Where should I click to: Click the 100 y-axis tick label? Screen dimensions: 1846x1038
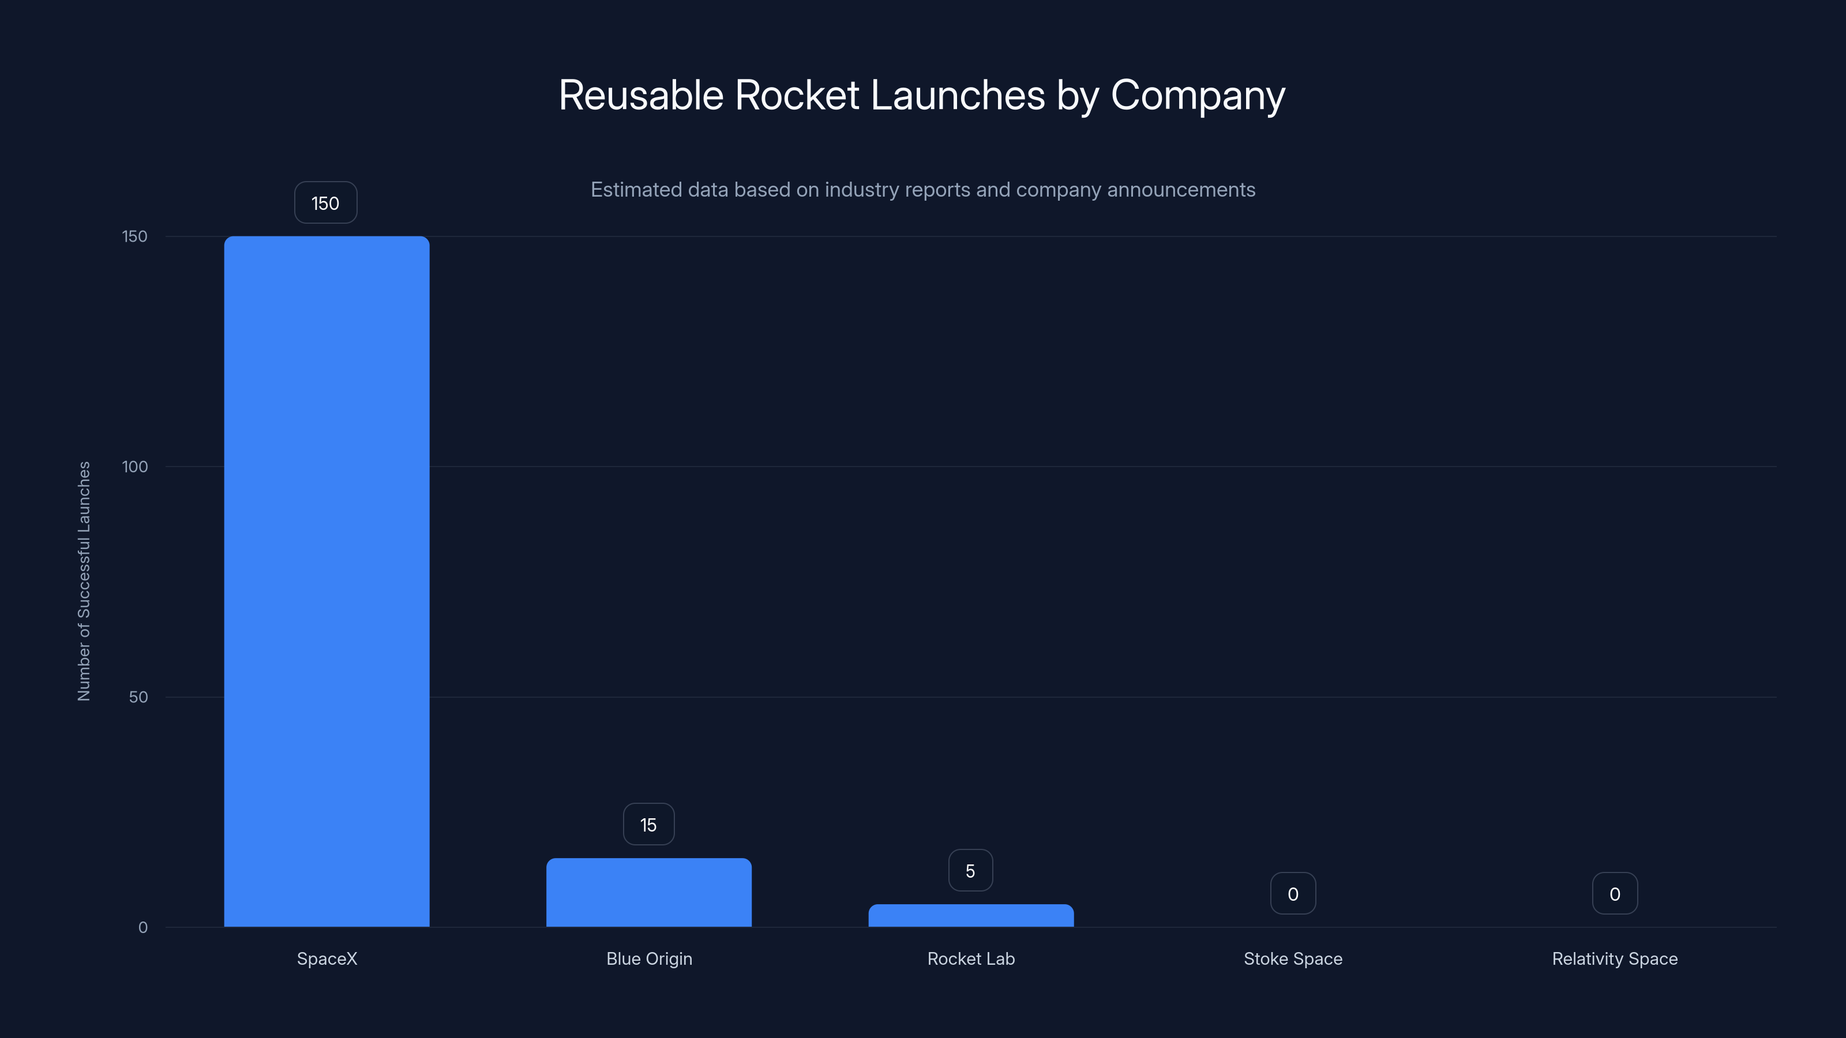pyautogui.click(x=135, y=467)
